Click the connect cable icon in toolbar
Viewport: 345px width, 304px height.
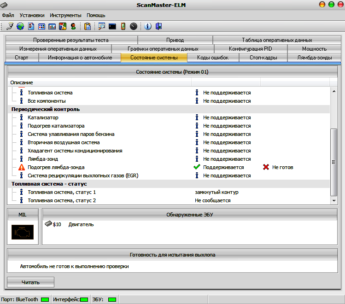[10, 26]
